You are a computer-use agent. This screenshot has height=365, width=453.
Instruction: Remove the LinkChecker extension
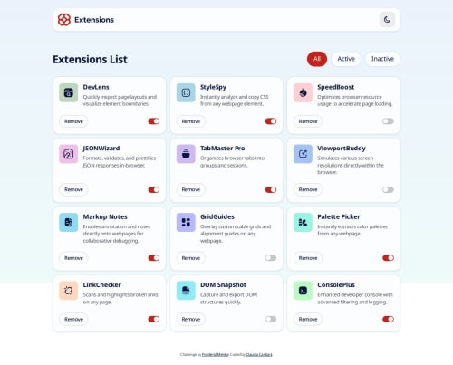click(73, 320)
